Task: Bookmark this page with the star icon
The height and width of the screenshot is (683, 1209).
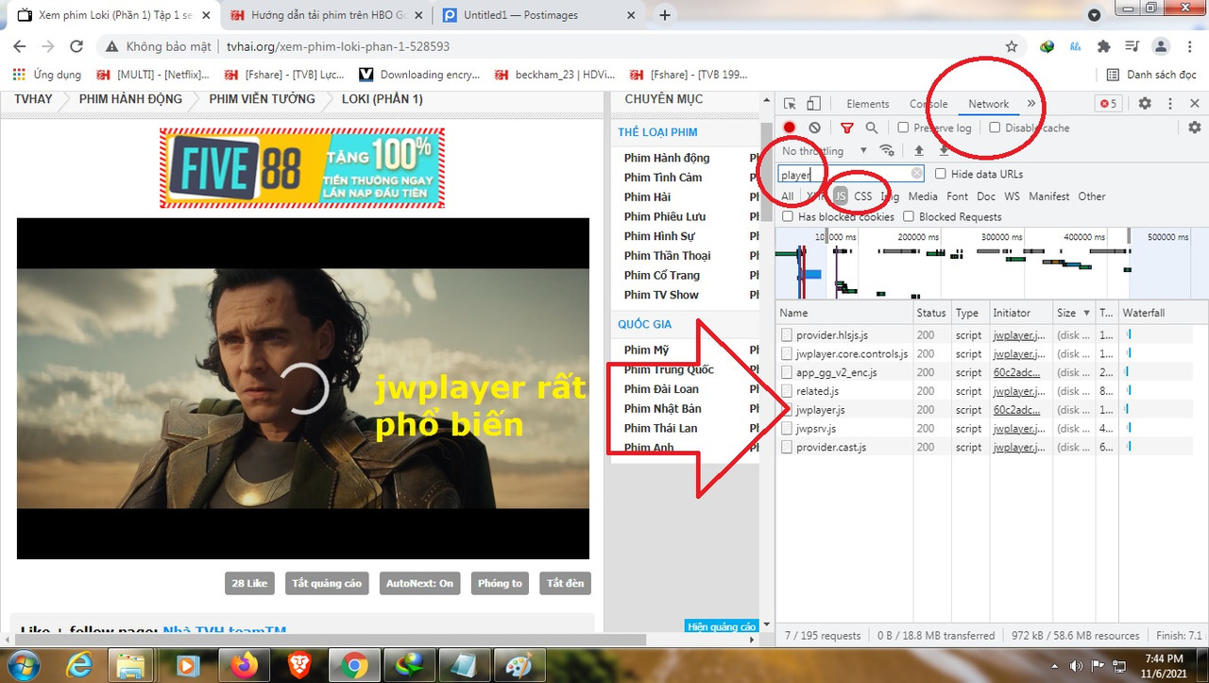Action: [x=1012, y=46]
